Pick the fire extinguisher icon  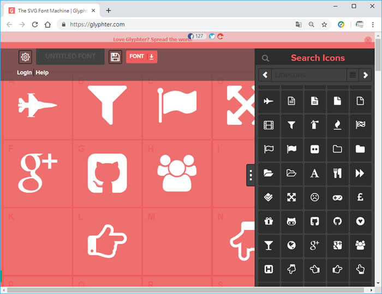click(314, 125)
